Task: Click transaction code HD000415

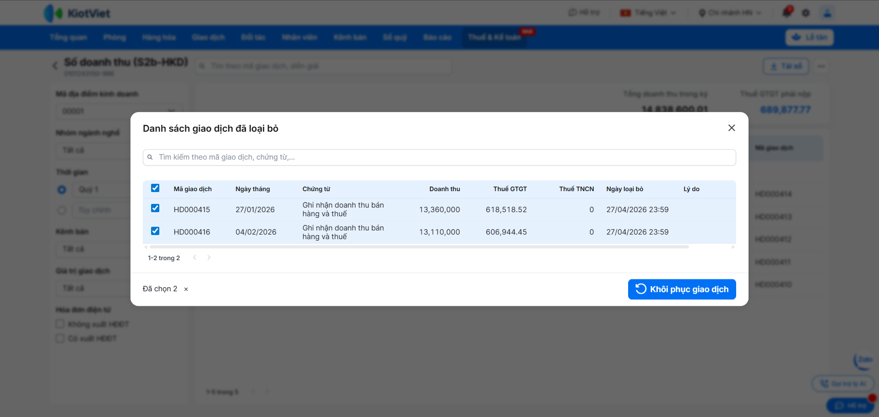Action: click(192, 209)
